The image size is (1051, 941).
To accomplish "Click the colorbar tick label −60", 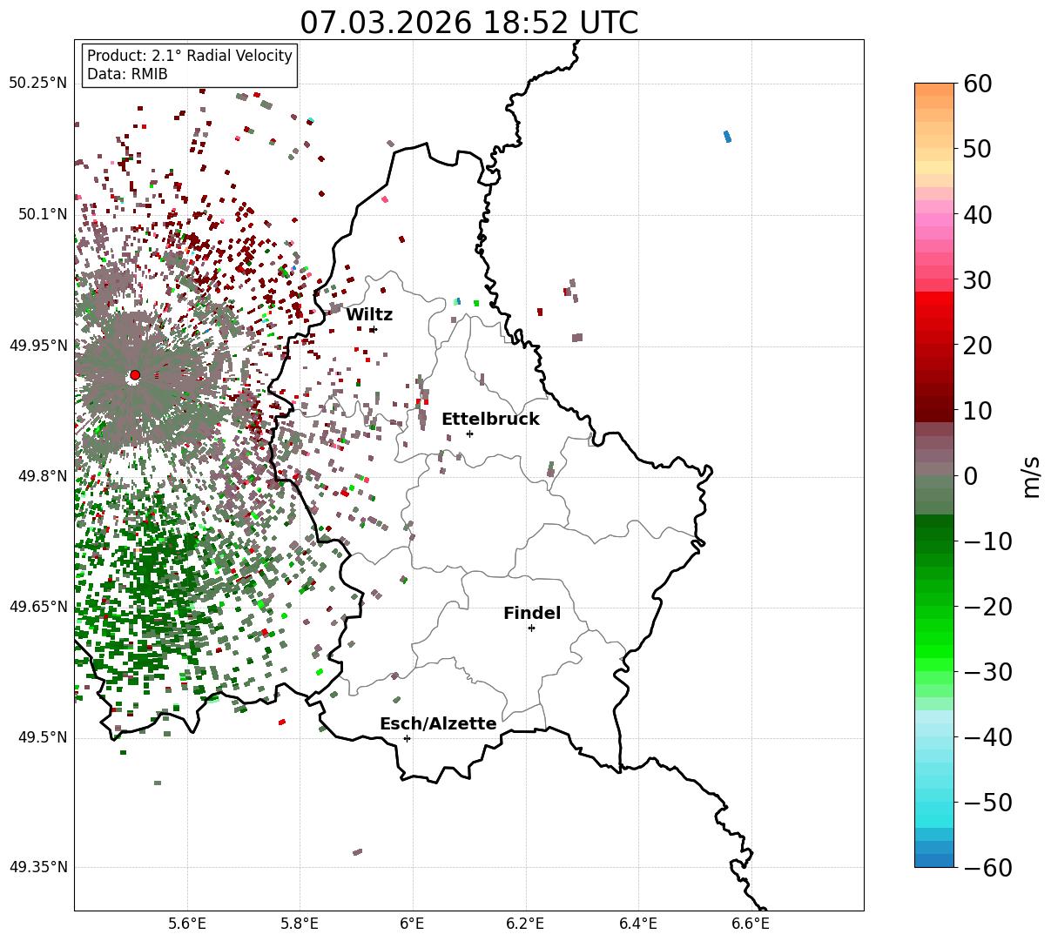I will tap(987, 867).
